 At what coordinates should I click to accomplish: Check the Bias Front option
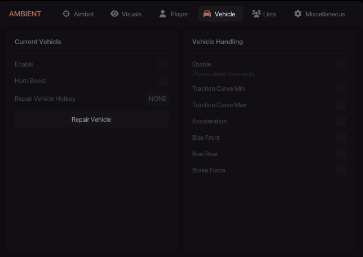(x=341, y=138)
